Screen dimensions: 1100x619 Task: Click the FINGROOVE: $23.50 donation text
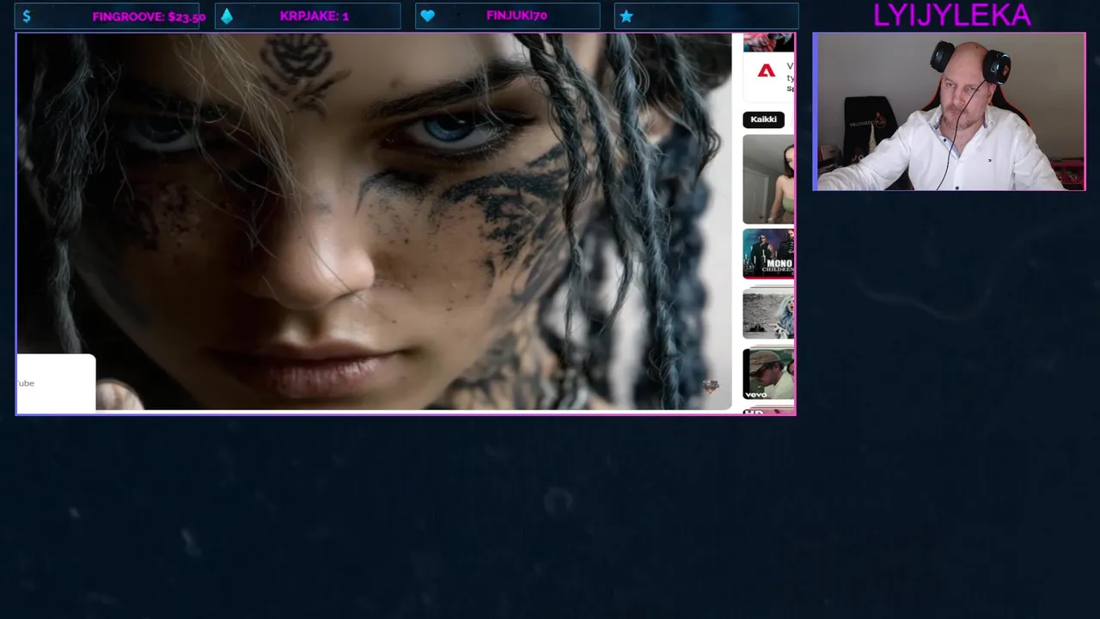[149, 16]
